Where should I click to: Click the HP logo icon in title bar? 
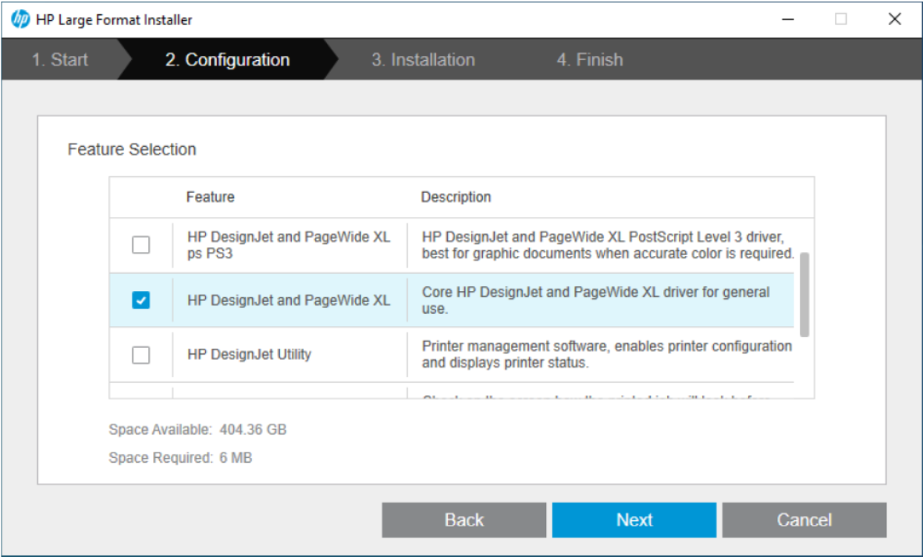tap(21, 20)
